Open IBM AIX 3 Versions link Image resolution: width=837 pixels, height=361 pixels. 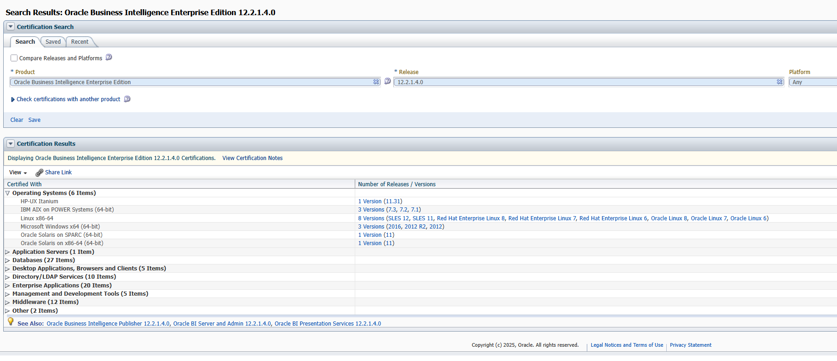click(x=371, y=210)
